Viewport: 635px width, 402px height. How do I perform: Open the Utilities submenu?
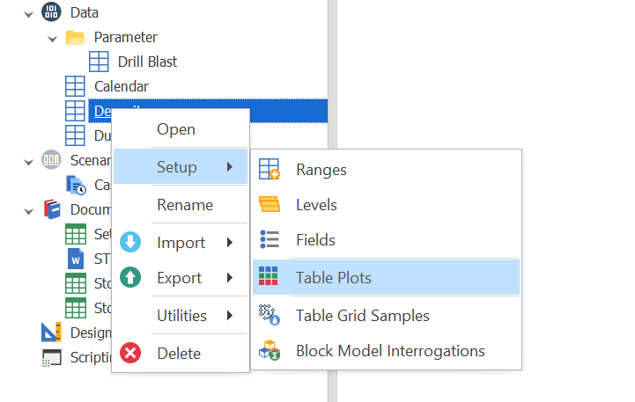click(181, 316)
